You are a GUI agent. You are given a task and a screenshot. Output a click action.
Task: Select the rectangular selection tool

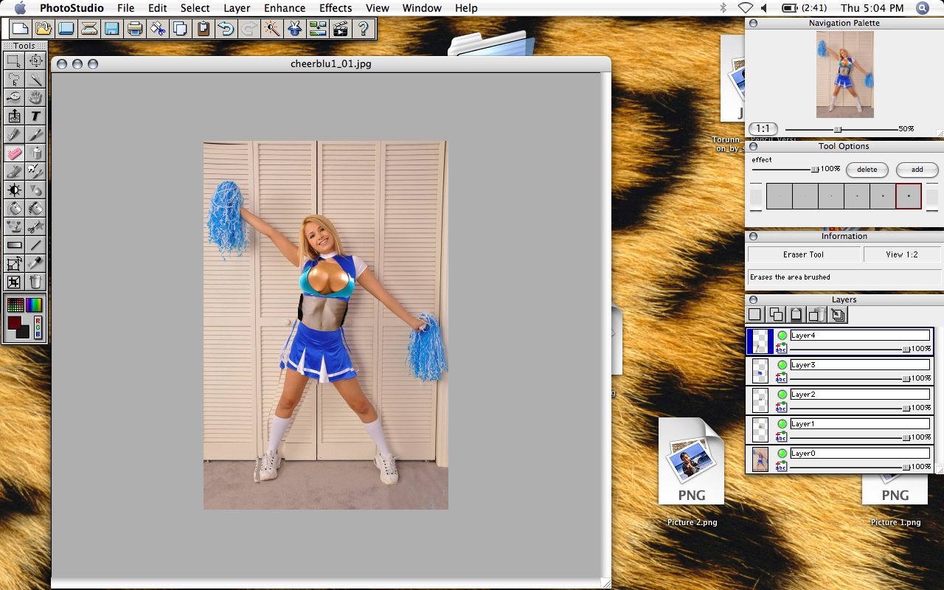14,60
